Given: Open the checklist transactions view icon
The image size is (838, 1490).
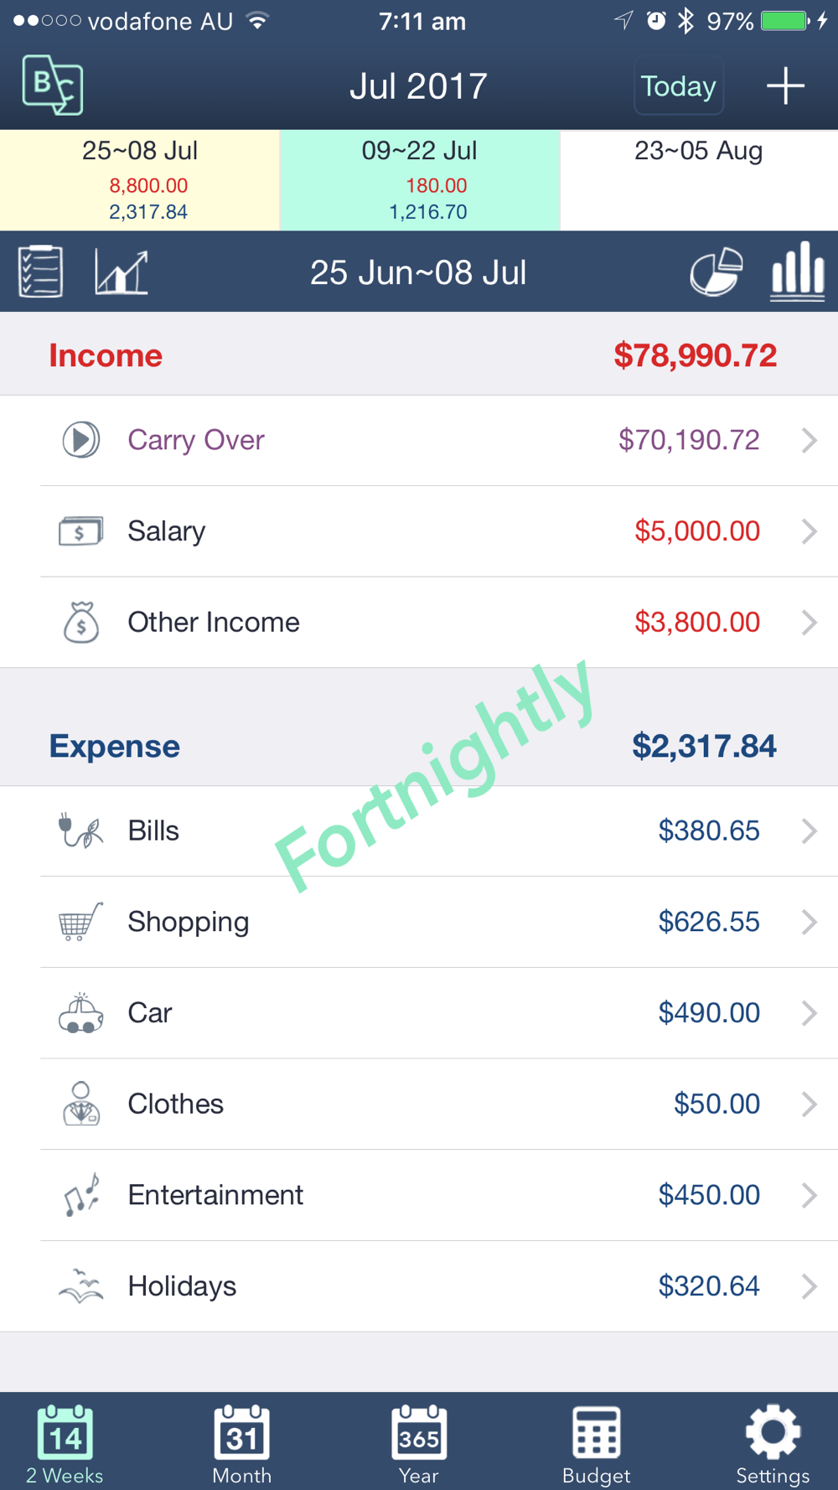Looking at the screenshot, I should click(40, 272).
